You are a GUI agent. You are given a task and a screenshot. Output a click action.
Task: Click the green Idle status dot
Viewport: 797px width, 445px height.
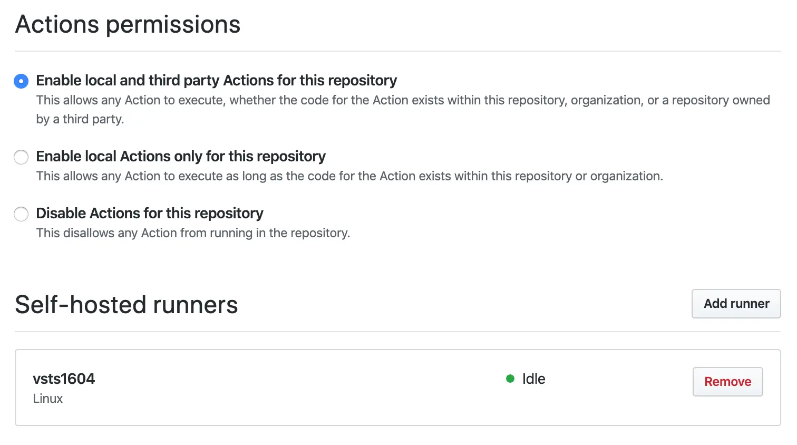(510, 379)
